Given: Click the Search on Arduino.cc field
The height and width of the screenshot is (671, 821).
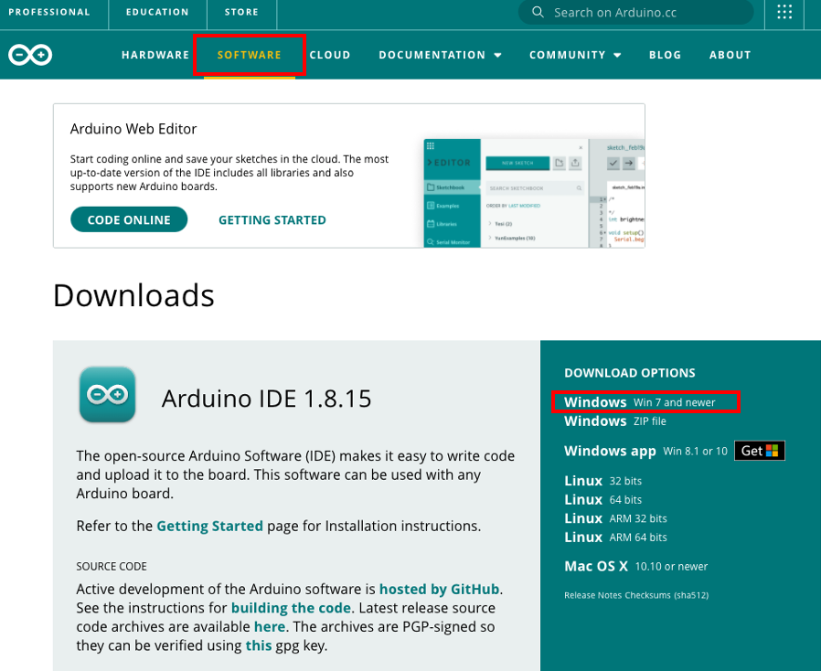Looking at the screenshot, I should [x=635, y=12].
